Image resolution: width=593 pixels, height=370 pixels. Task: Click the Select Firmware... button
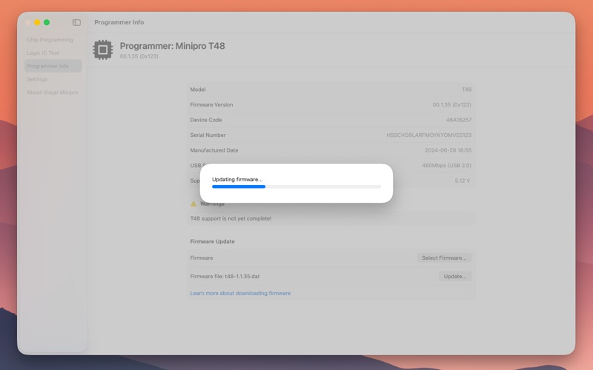pyautogui.click(x=444, y=258)
